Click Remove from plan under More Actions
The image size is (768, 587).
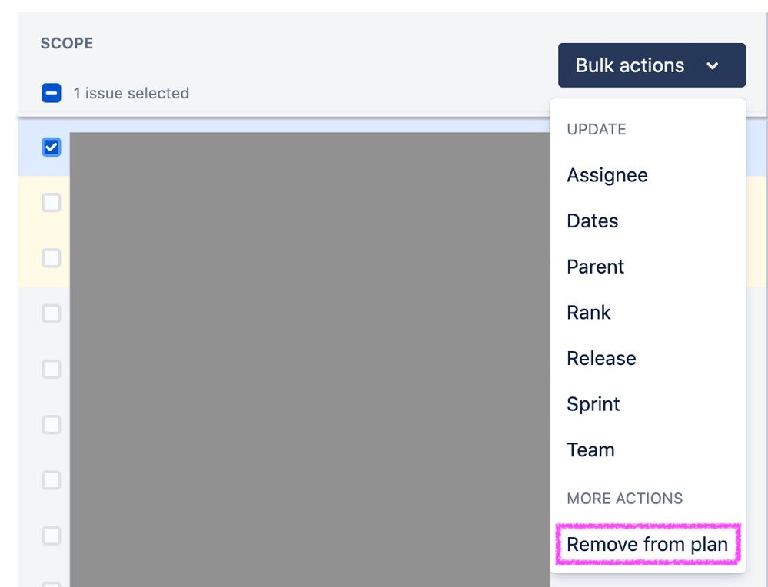coord(647,544)
